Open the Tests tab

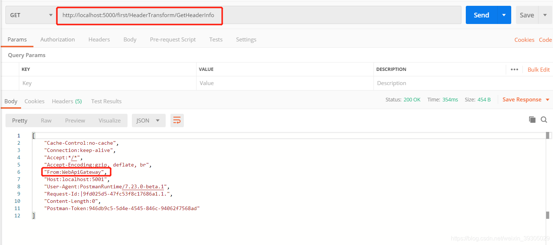[x=216, y=39]
